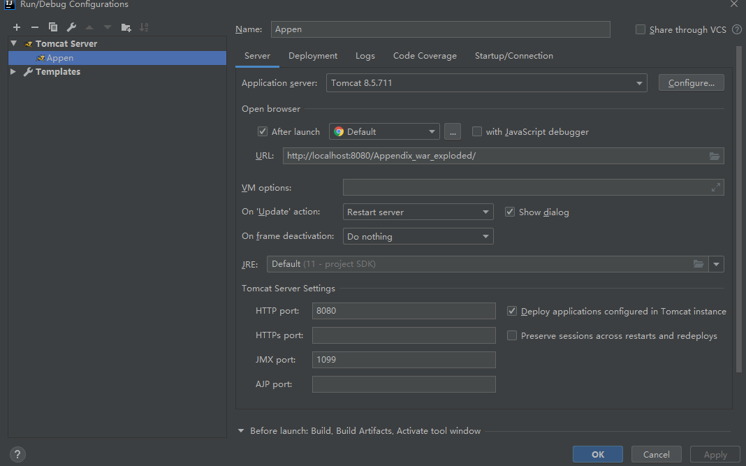Image resolution: width=746 pixels, height=466 pixels.
Task: Collapse the Tomcat Server tree node
Action: [x=14, y=43]
